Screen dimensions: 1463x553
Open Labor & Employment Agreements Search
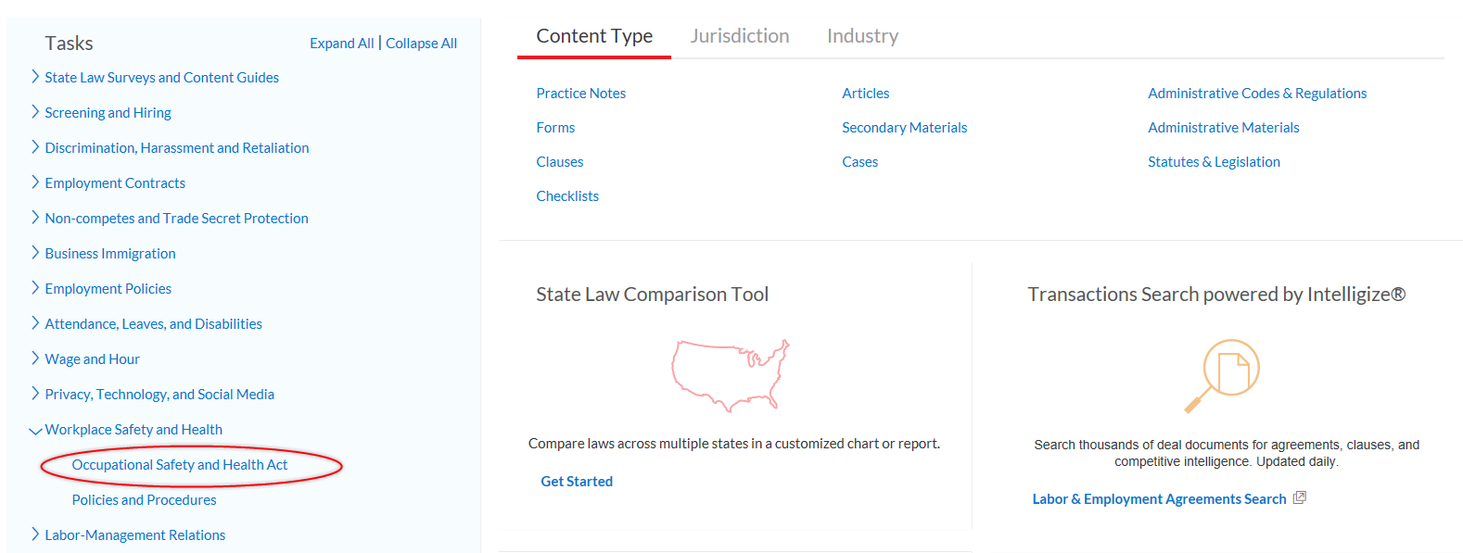tap(1159, 499)
